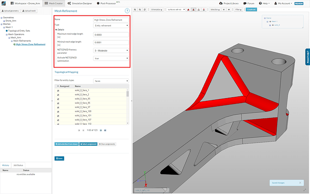Jump to last page of face list
This screenshot has width=310, height=194.
[105, 130]
